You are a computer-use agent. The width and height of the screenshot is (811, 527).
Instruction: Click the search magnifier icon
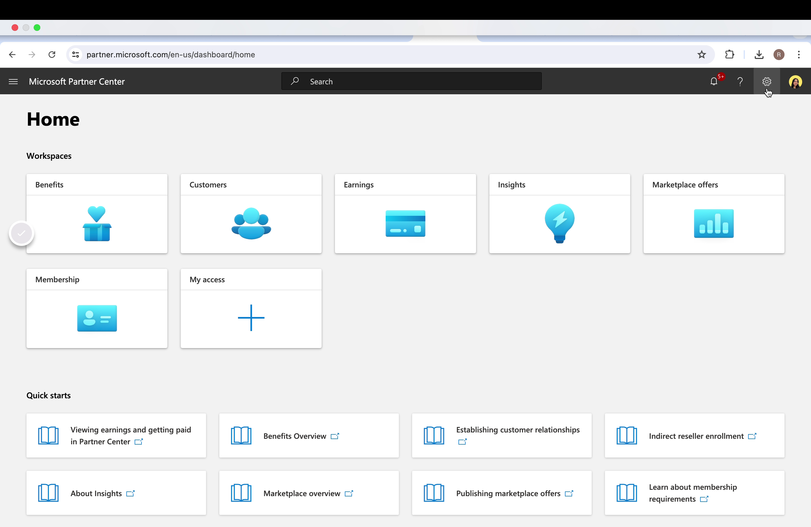click(295, 81)
